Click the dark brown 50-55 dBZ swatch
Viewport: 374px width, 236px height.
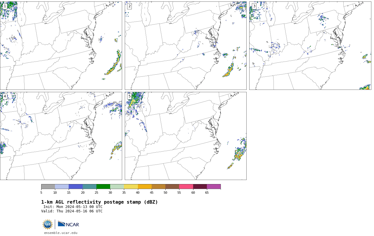172,187
